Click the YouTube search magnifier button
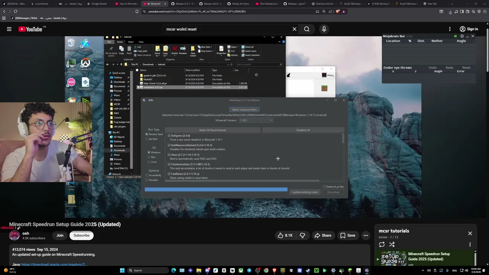Image resolution: width=489 pixels, height=275 pixels. [307, 29]
